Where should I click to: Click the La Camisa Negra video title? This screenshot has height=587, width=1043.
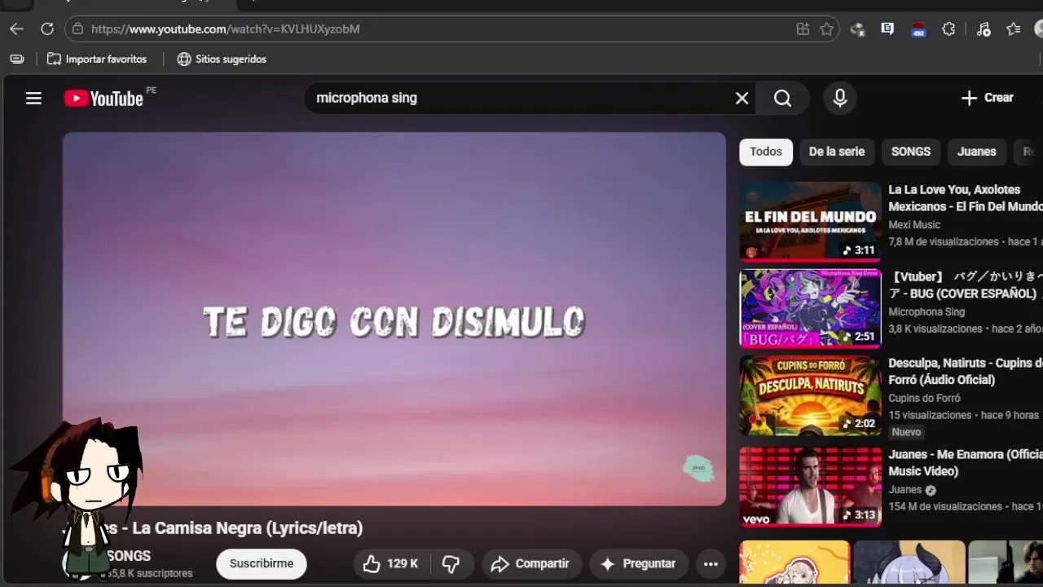pyautogui.click(x=213, y=528)
